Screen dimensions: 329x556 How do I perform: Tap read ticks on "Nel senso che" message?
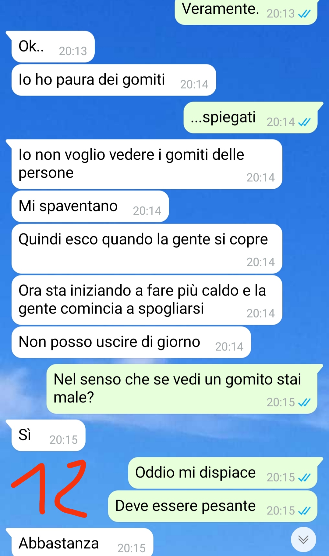(x=304, y=402)
